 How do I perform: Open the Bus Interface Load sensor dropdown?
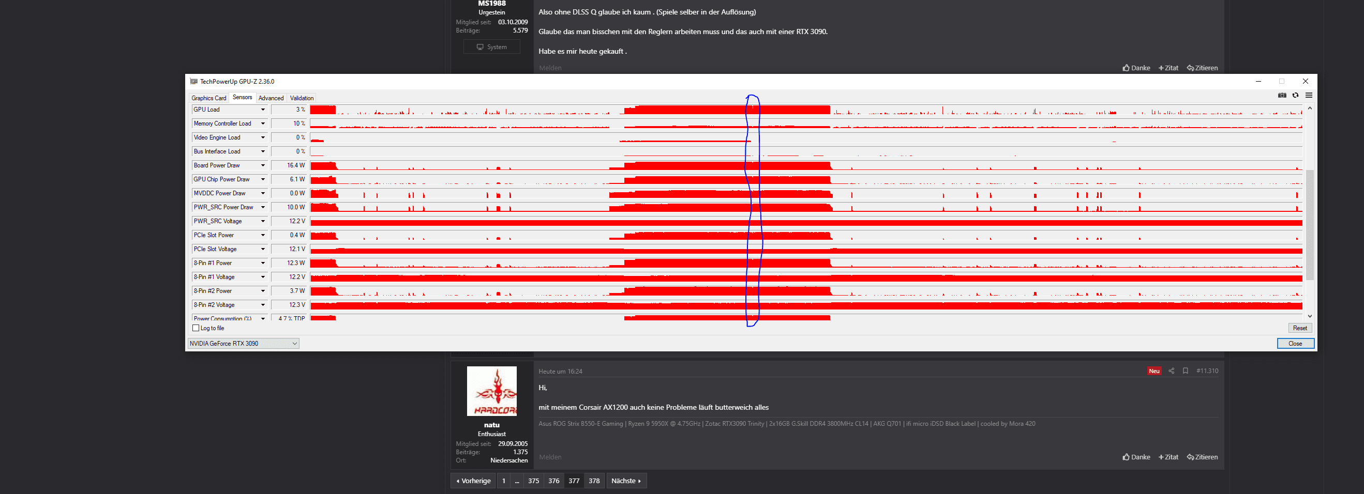click(x=263, y=151)
